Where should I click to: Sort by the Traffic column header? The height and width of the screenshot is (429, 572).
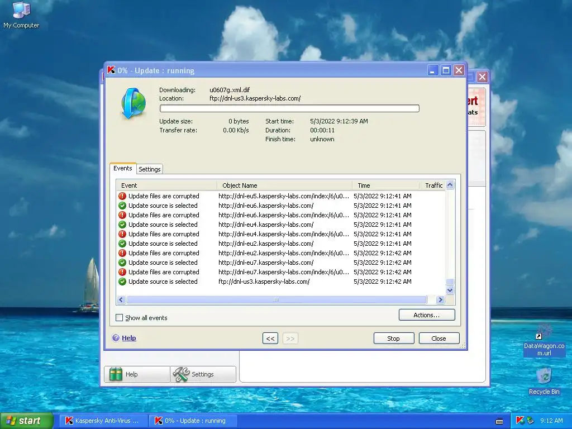(x=433, y=185)
